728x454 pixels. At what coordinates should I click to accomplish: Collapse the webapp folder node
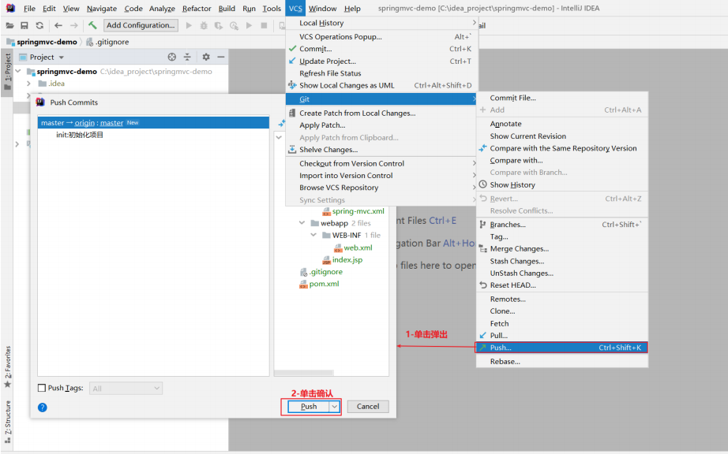pyautogui.click(x=302, y=223)
